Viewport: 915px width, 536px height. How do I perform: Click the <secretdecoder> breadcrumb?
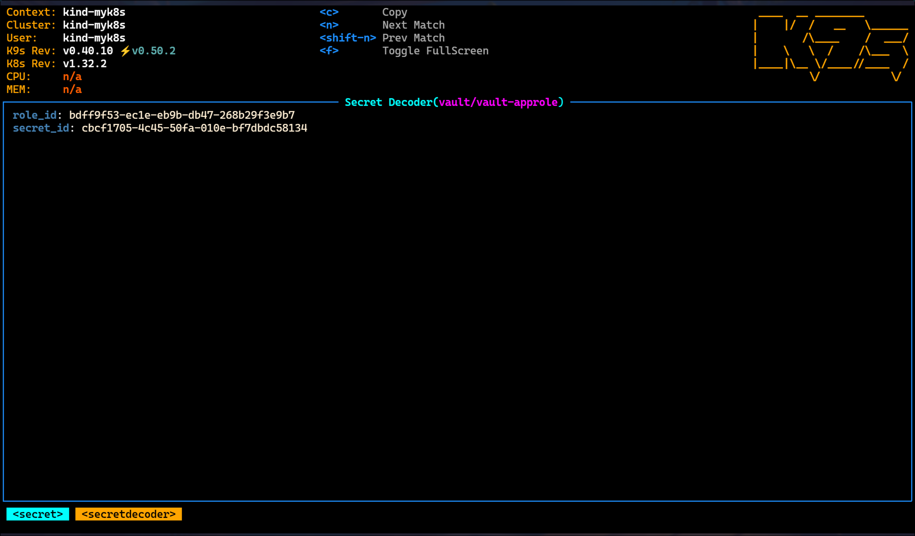[128, 514]
